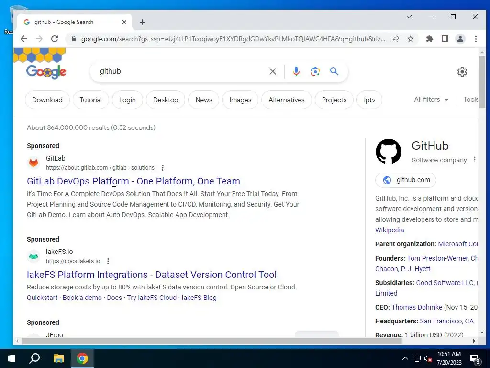Select the Alternatives filter chip
The width and height of the screenshot is (490, 368).
coord(287,100)
